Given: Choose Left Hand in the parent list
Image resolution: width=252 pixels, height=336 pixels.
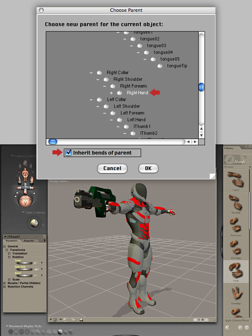Looking at the screenshot, I should point(136,120).
